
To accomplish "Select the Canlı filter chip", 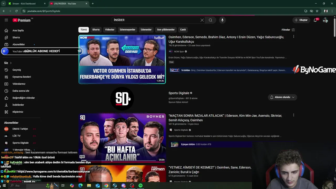I will coord(183,30).
